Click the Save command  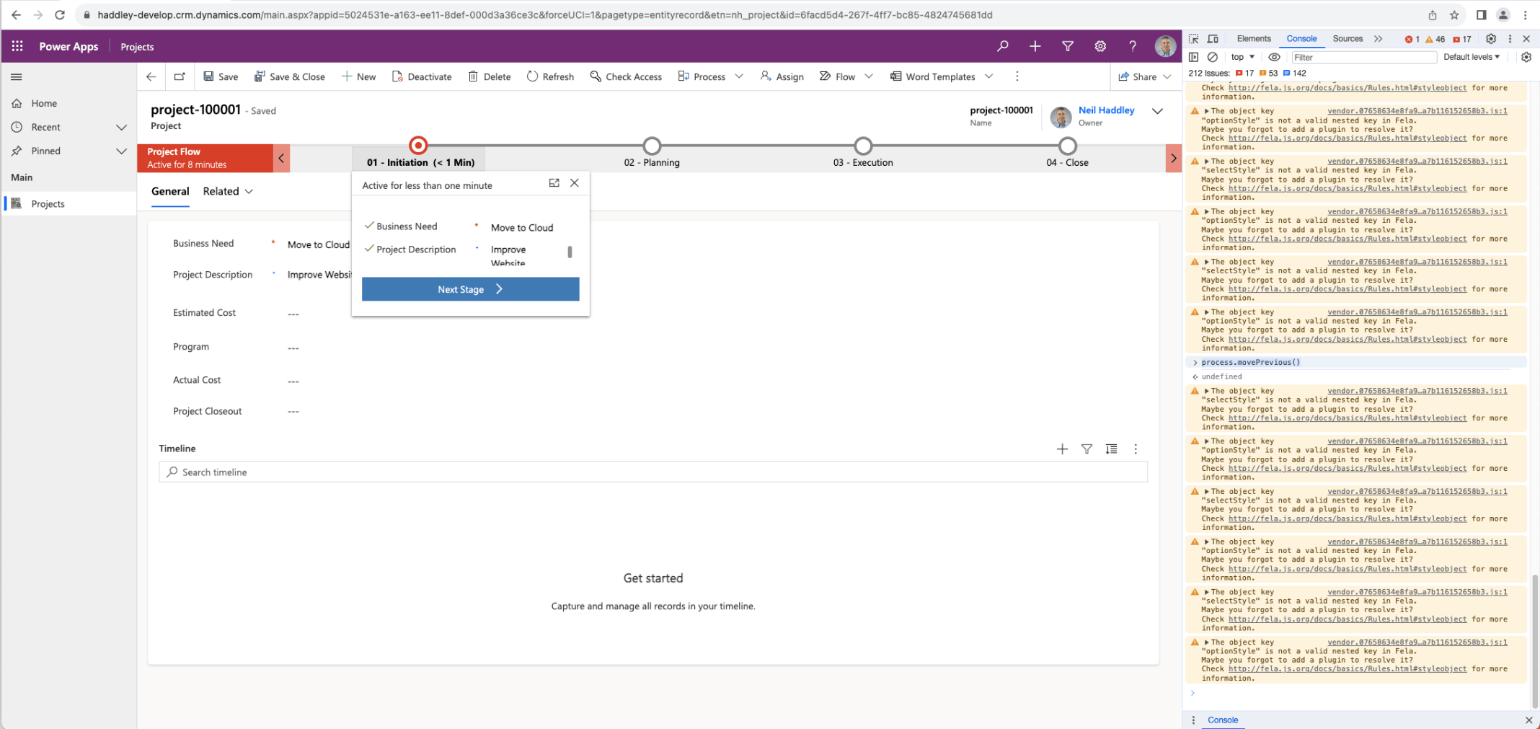(221, 76)
